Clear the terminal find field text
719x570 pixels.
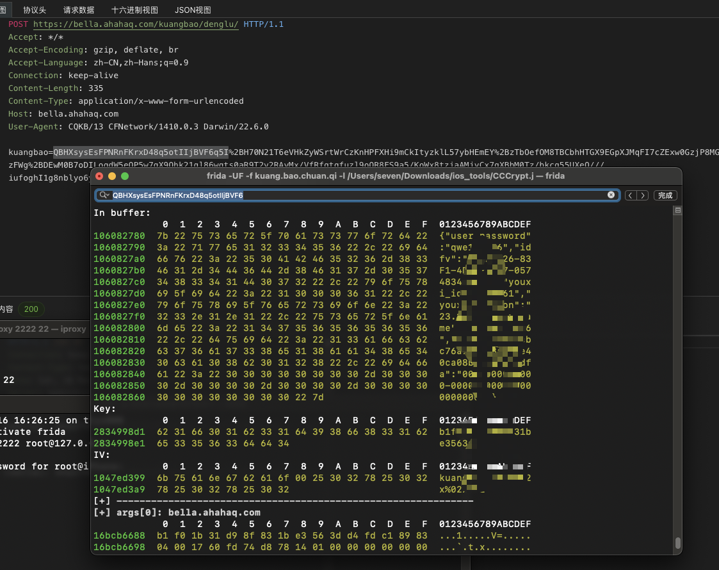click(611, 195)
